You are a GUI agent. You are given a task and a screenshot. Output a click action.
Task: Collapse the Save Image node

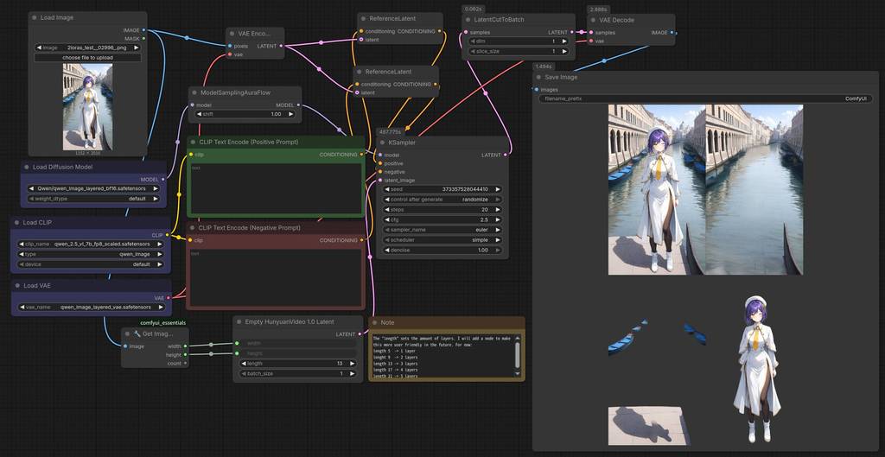tap(538, 77)
